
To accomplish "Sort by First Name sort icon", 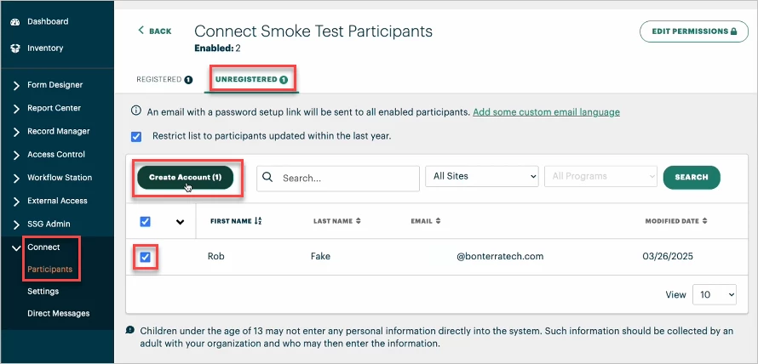I will click(258, 221).
